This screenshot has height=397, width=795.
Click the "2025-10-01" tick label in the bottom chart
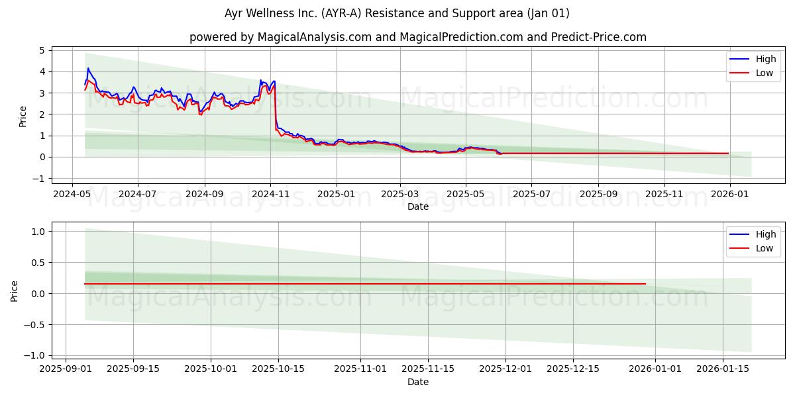pyautogui.click(x=211, y=369)
